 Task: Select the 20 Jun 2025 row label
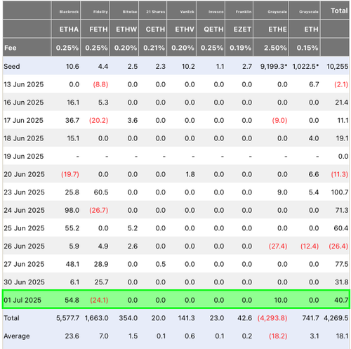click(24, 174)
